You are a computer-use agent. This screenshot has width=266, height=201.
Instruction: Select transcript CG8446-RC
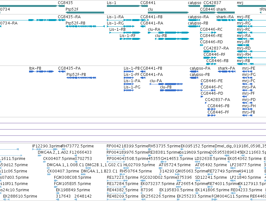point(211,29)
